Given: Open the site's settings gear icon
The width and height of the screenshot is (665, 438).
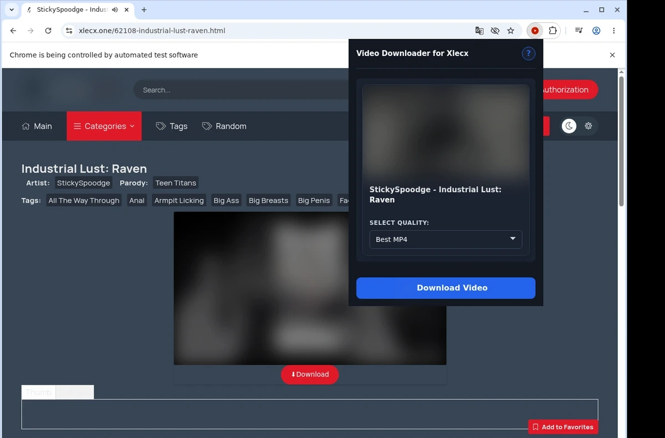Looking at the screenshot, I should (589, 126).
